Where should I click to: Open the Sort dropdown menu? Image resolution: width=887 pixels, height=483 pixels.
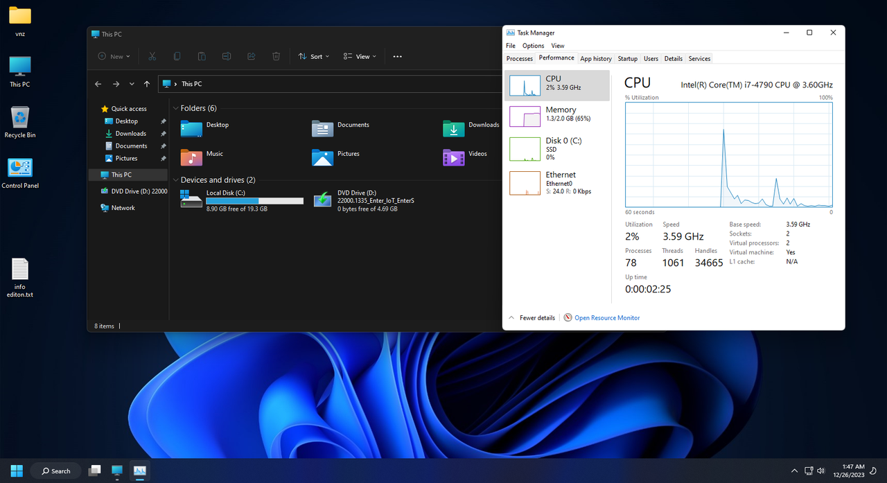click(x=314, y=56)
